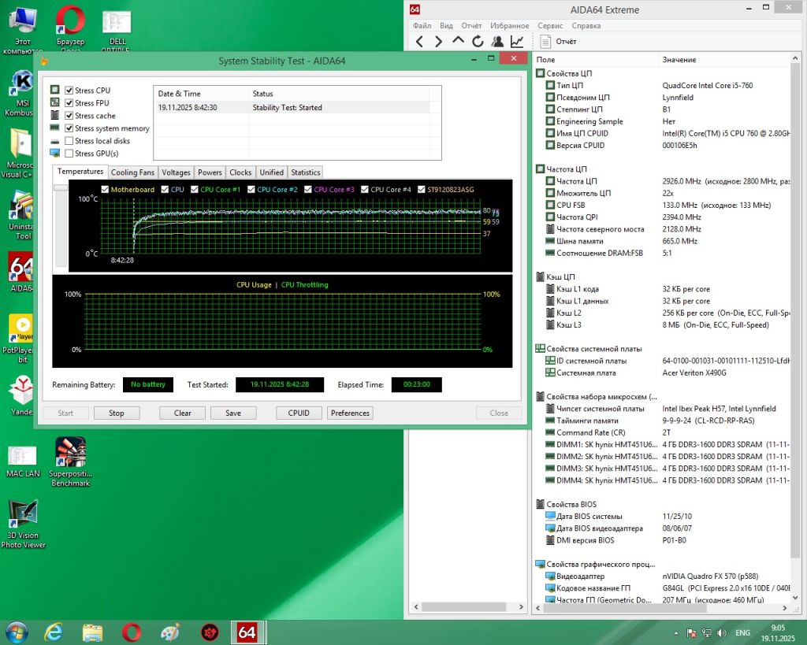The width and height of the screenshot is (807, 645).
Task: Open Opera from the taskbar
Action: tap(132, 632)
